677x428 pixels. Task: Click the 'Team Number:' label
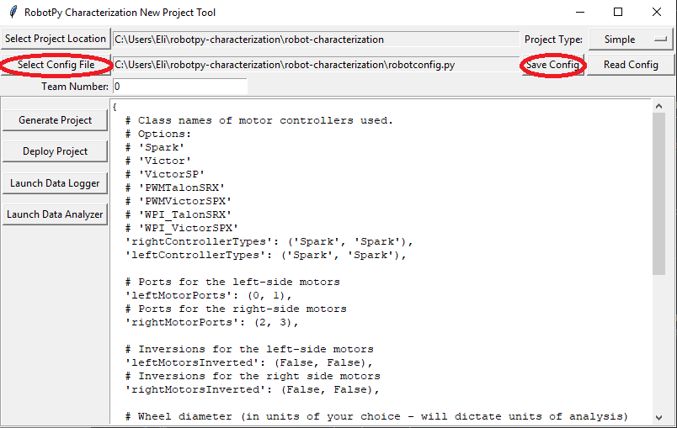(x=75, y=87)
